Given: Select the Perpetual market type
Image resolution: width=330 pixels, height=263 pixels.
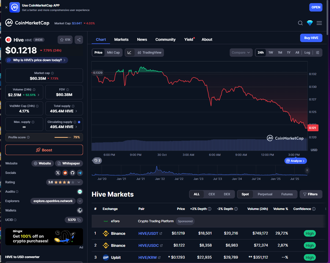Looking at the screenshot, I should pyautogui.click(x=265, y=194).
